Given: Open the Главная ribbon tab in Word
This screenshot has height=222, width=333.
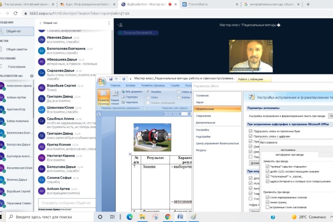Looking at the screenshot, I should coord(115,85).
